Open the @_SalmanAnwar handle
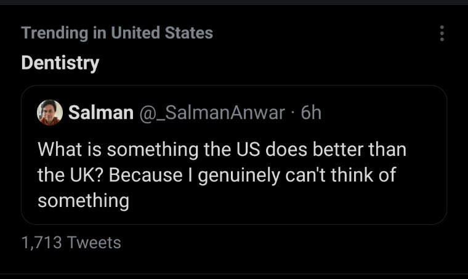This screenshot has width=468, height=279. tap(213, 113)
